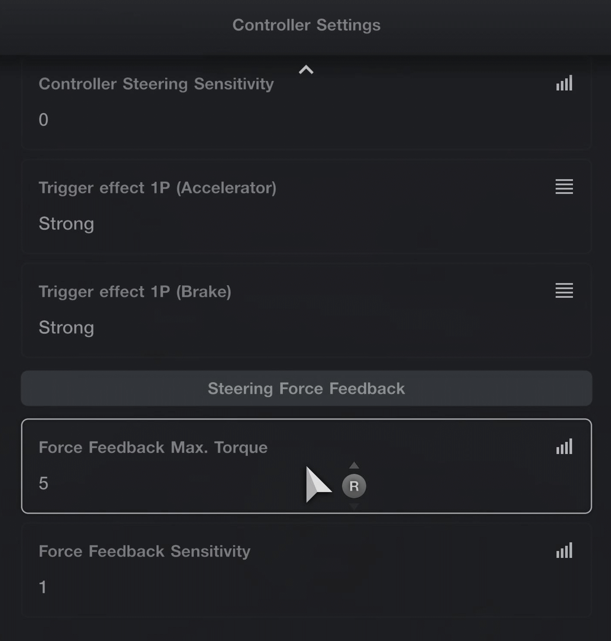611x641 pixels.
Task: Click the up arrow above R icon
Action: [354, 465]
